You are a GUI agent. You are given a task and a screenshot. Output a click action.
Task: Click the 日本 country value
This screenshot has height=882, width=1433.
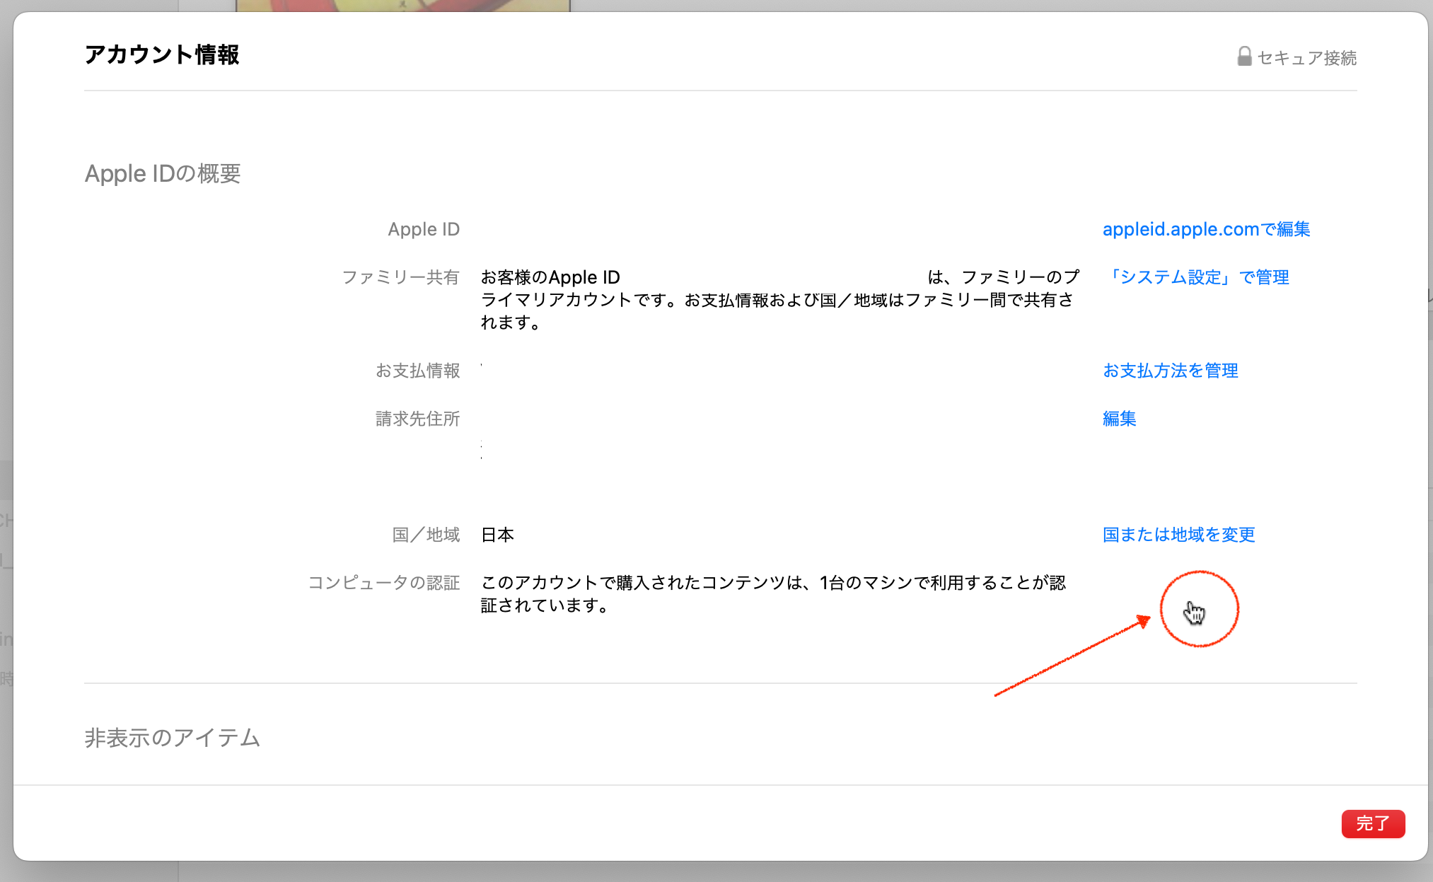tap(497, 535)
